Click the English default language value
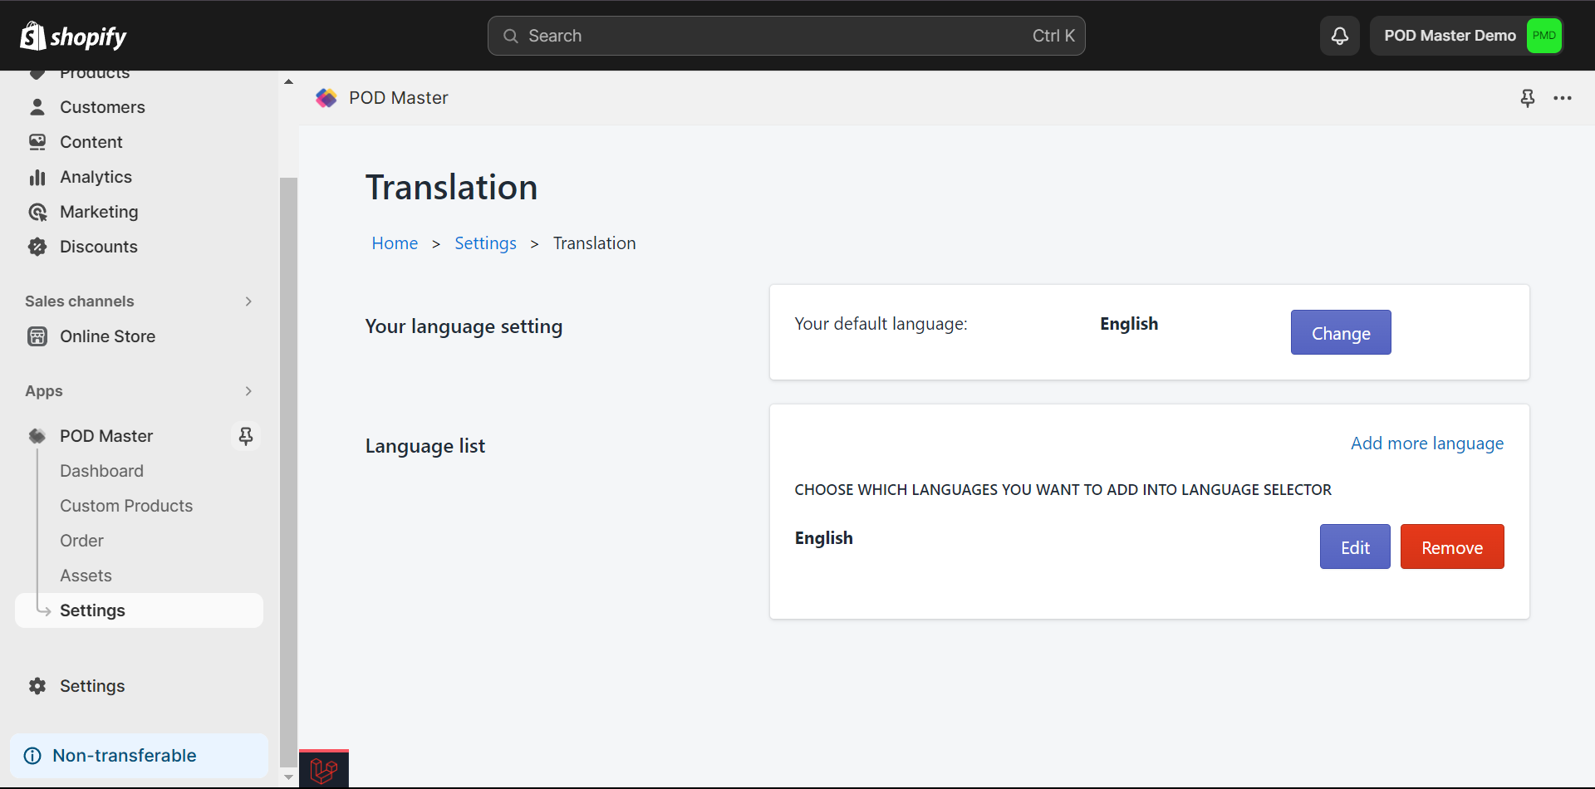 tap(1129, 324)
